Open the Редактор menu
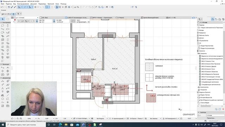 pos(8,4)
